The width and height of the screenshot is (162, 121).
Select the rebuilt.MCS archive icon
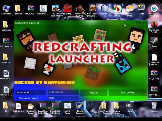pos(31,8)
